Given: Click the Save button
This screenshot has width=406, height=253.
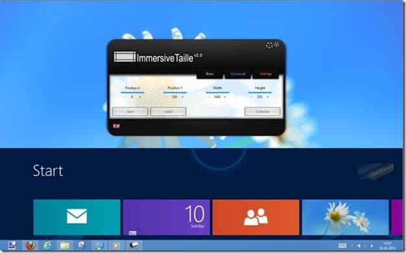Looking at the screenshot, I should click(x=130, y=111).
